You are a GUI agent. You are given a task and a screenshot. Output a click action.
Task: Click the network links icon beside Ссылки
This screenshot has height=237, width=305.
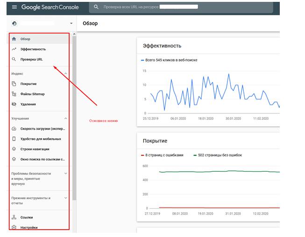[14, 217]
